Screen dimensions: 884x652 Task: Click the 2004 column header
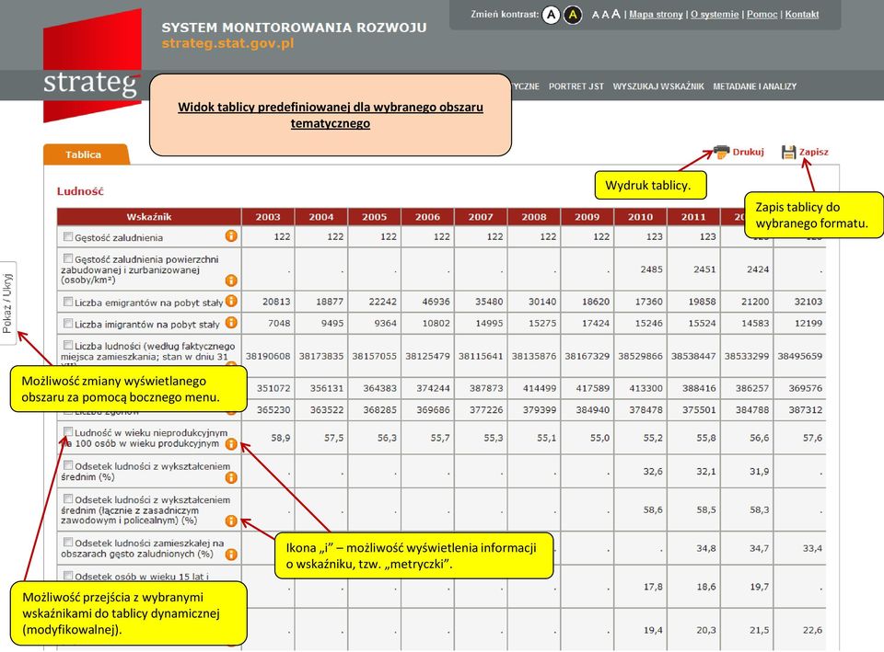tap(320, 217)
